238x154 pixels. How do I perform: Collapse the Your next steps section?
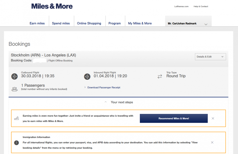[x=119, y=102]
